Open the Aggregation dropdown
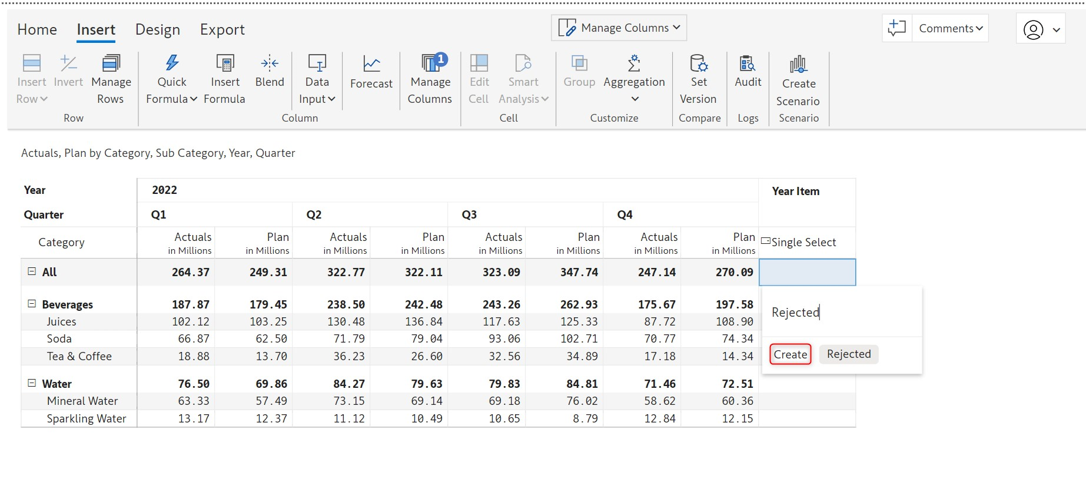The height and width of the screenshot is (493, 1086). [x=634, y=99]
